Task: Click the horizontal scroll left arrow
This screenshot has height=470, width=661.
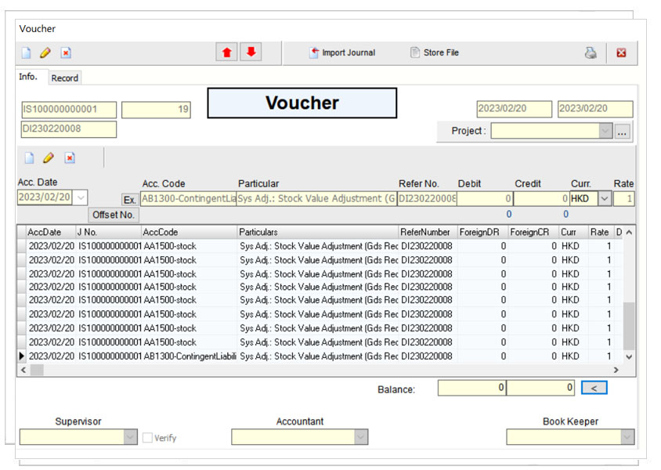Action: pyautogui.click(x=23, y=370)
